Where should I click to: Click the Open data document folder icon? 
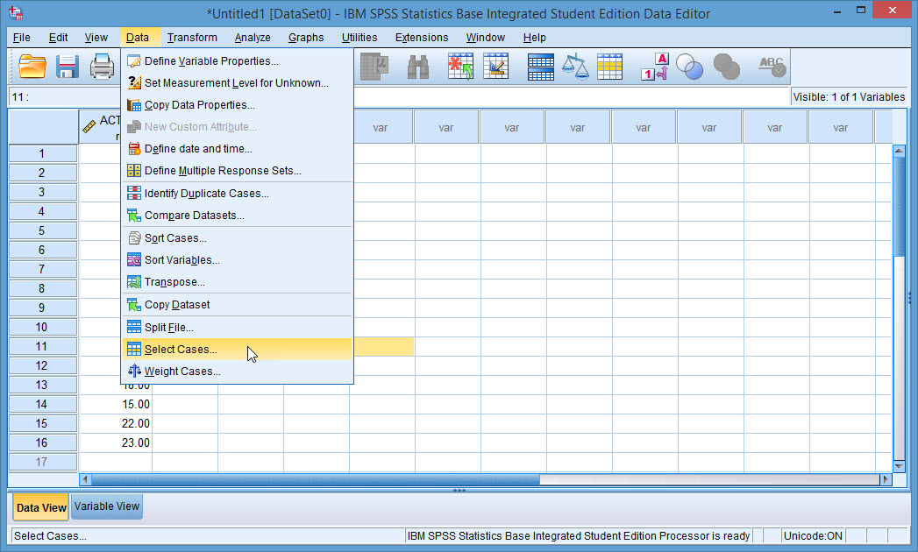tap(32, 67)
